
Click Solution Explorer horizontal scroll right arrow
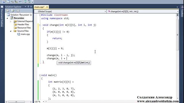coord(31,102)
